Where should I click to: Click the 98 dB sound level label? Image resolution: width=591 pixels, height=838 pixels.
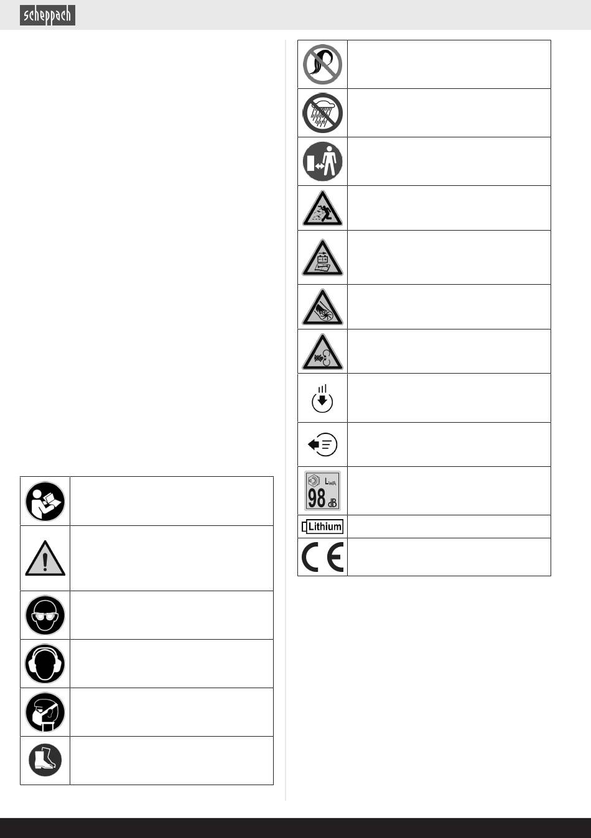coord(322,491)
